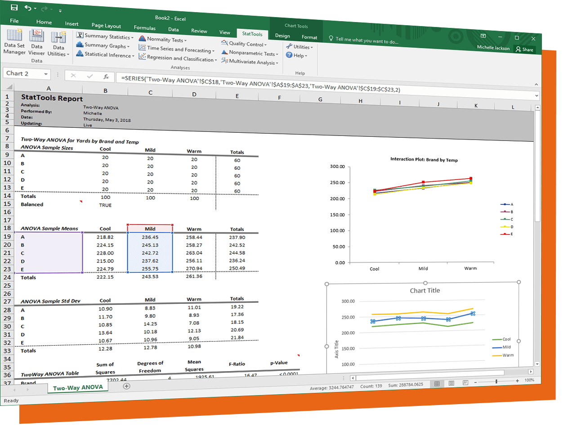
Task: Open Data Utilities menu
Action: (x=58, y=44)
